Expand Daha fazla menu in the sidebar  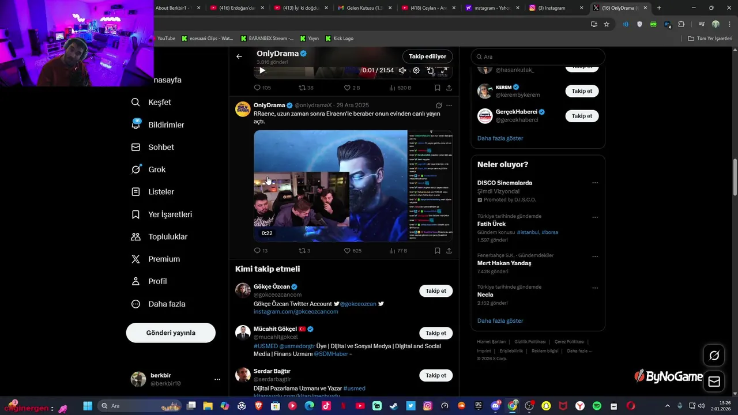(x=159, y=304)
